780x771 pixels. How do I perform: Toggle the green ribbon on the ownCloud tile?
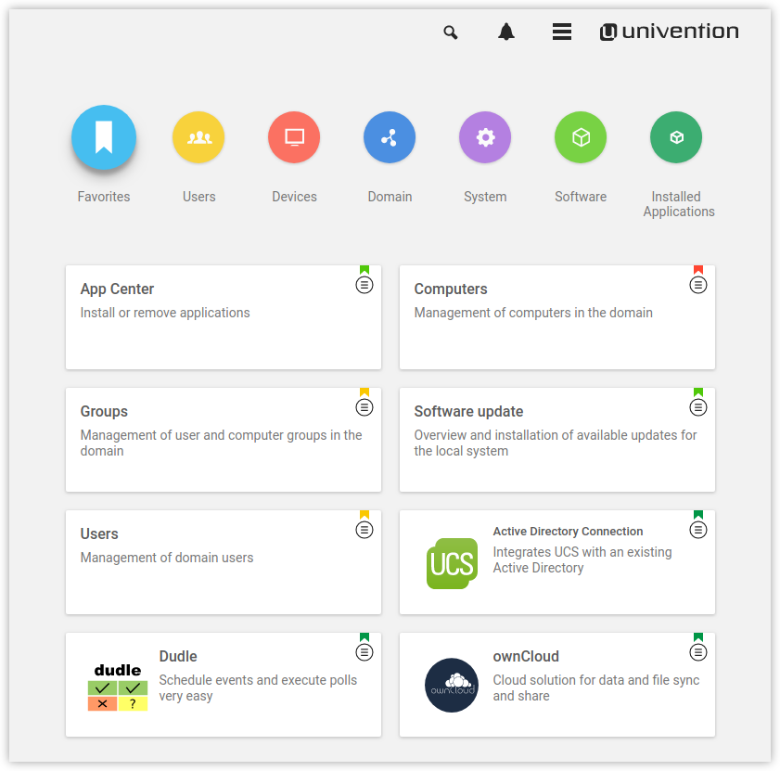pyautogui.click(x=698, y=638)
